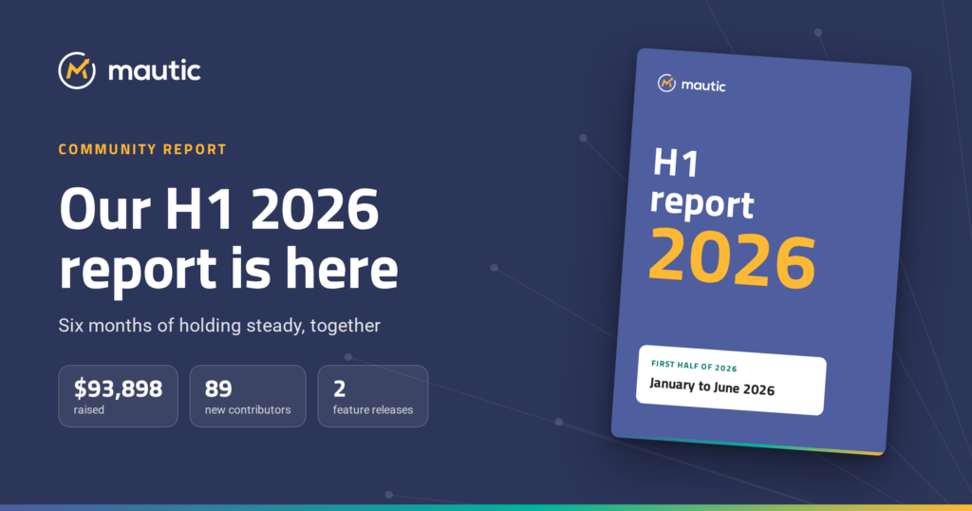The width and height of the screenshot is (972, 511).
Task: Click the "COMMUNITY REPORT" label
Action: [x=142, y=149]
